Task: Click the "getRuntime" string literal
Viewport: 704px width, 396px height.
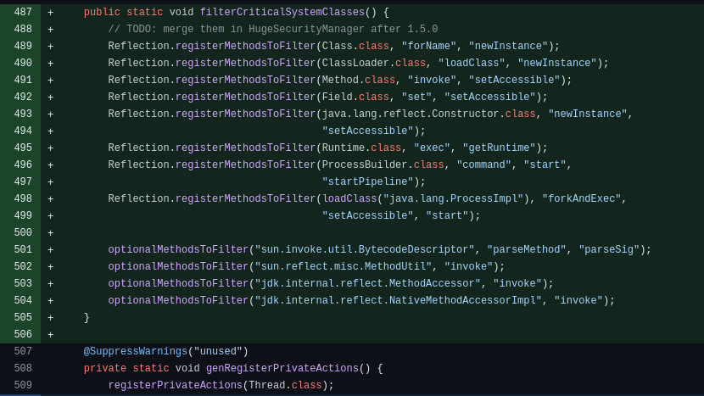Action: coord(499,148)
